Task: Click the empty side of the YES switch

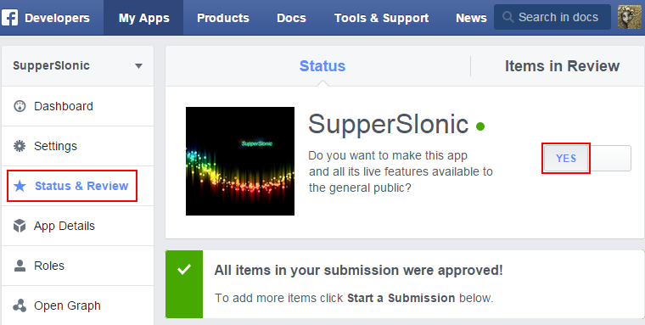Action: point(610,159)
